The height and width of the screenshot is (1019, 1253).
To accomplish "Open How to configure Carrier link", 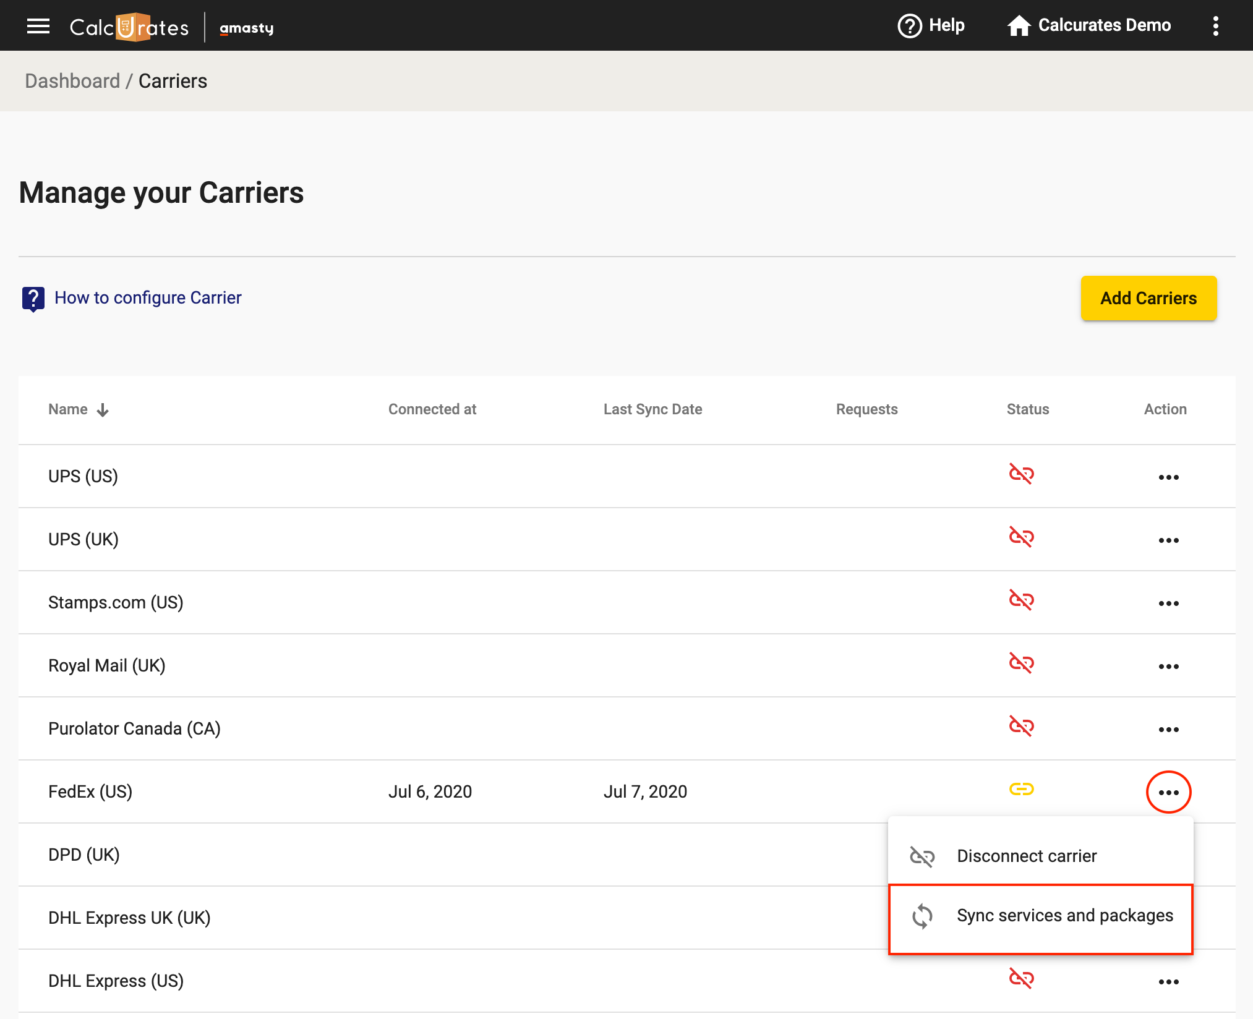I will click(148, 298).
